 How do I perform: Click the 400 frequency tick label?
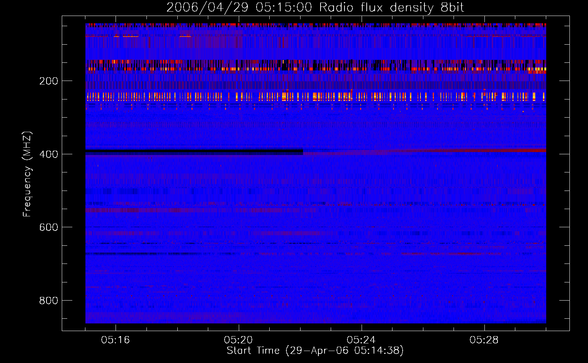tap(49, 154)
